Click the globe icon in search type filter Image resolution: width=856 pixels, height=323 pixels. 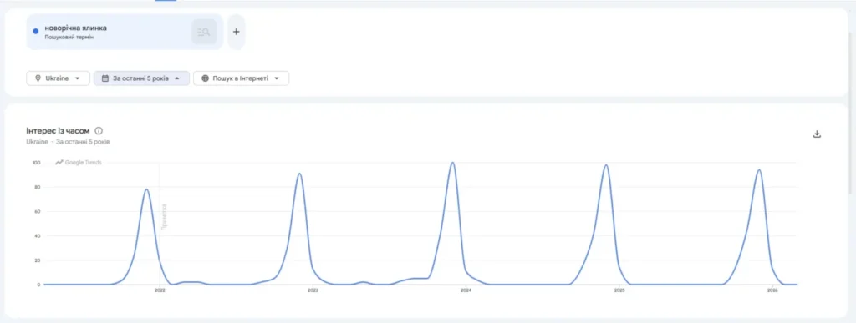[x=206, y=78]
